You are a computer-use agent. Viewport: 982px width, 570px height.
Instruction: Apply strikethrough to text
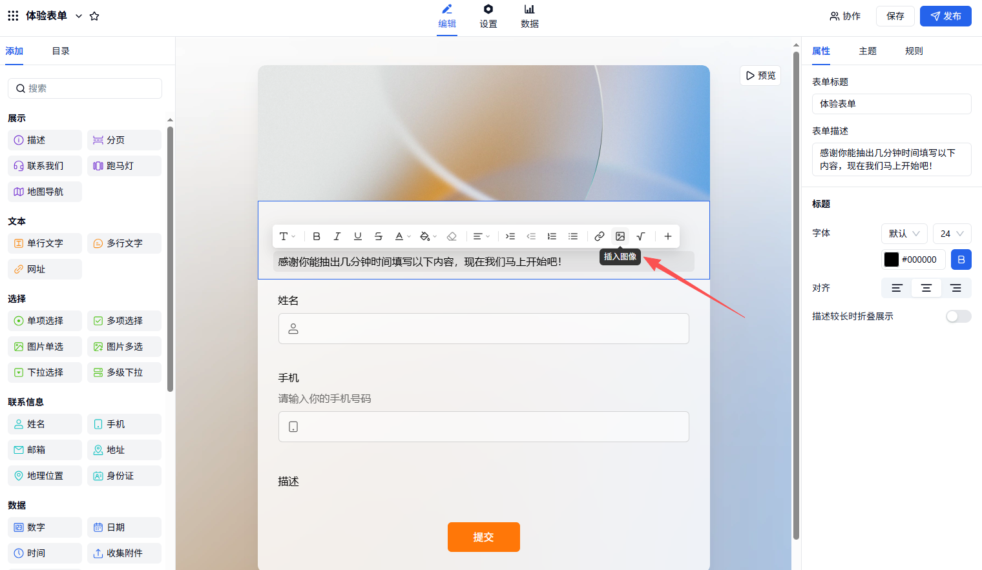[x=379, y=236]
